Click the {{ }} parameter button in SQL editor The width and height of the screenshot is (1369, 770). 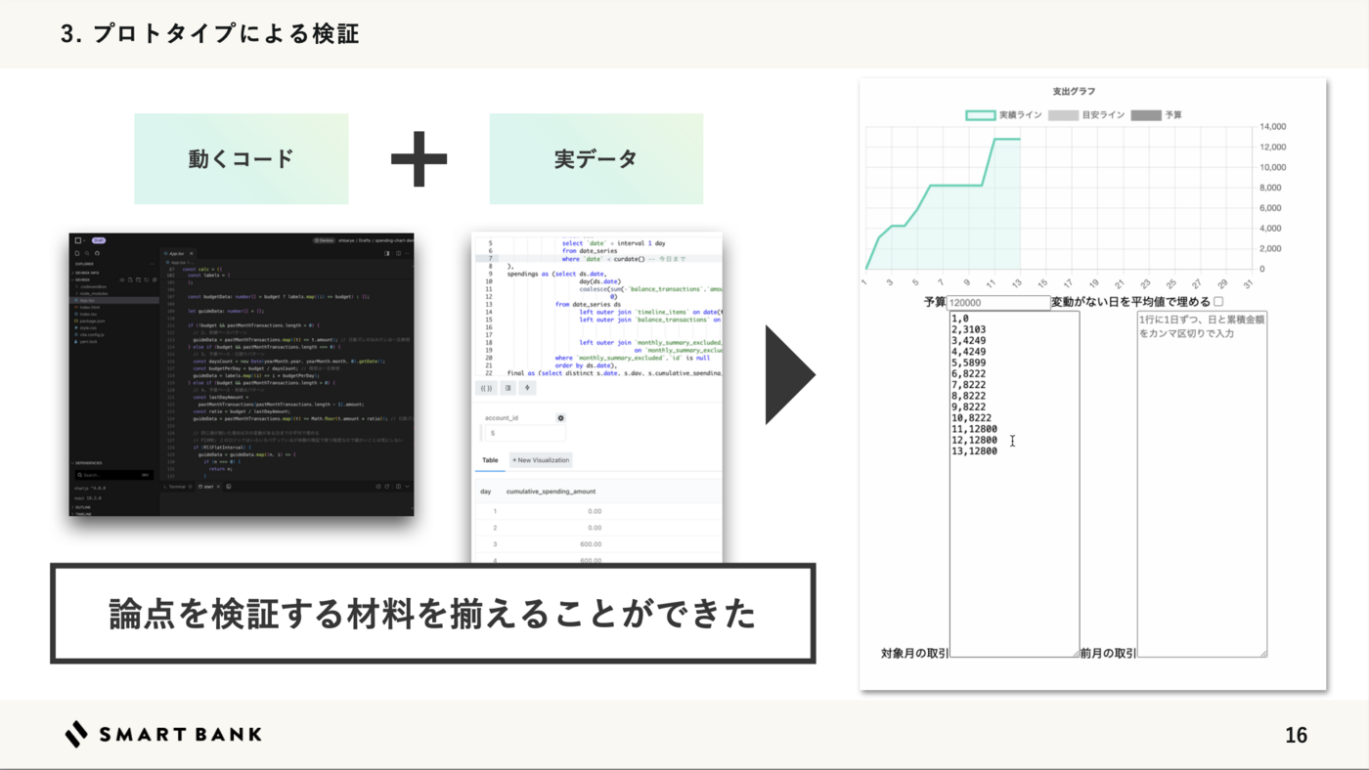(x=485, y=388)
